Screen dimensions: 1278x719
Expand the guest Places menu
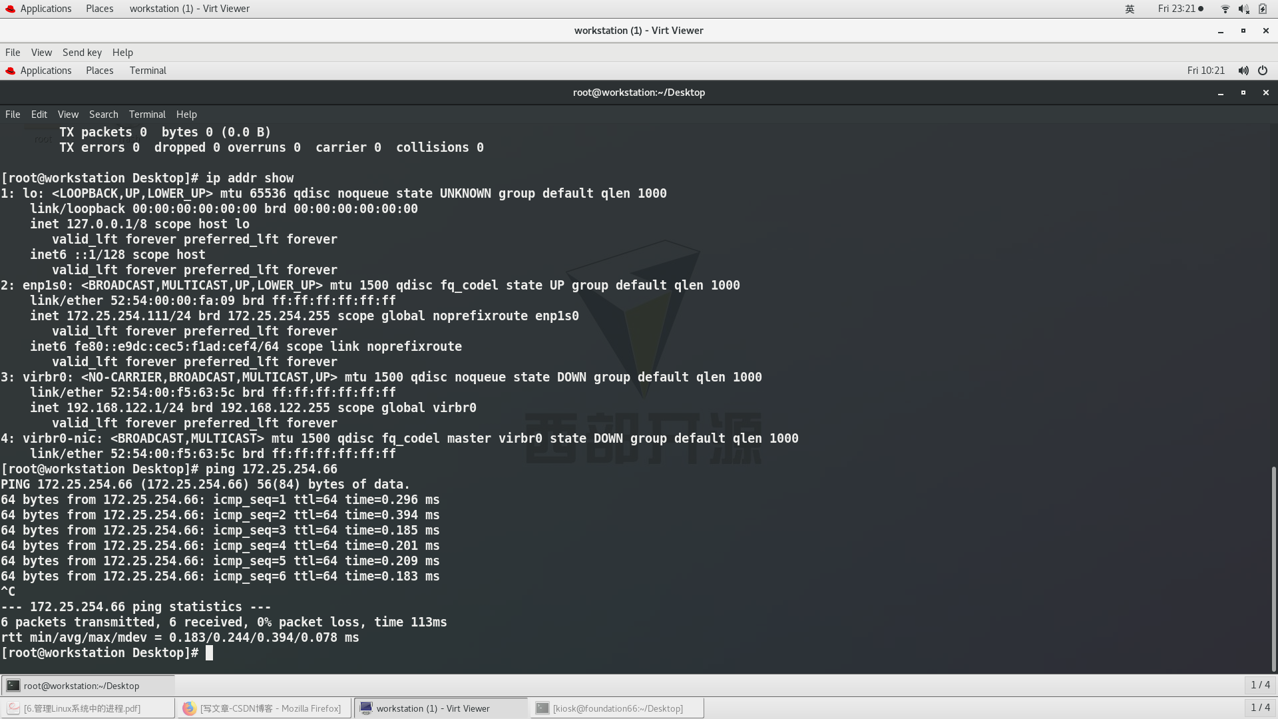click(99, 71)
